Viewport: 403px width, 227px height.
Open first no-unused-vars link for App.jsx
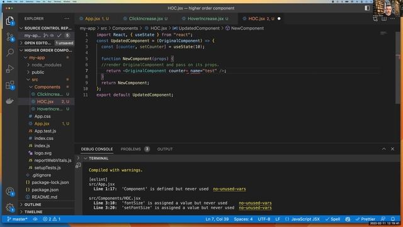pos(229,189)
